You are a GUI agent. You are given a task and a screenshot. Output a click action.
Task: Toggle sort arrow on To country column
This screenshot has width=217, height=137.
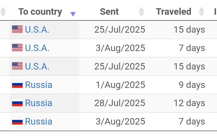(x=73, y=14)
